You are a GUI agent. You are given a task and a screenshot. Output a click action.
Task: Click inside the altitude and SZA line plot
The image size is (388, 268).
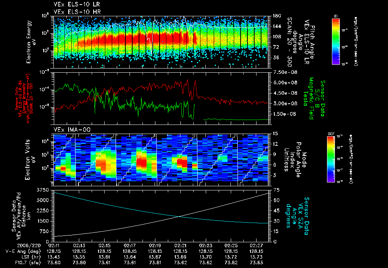[x=161, y=216]
